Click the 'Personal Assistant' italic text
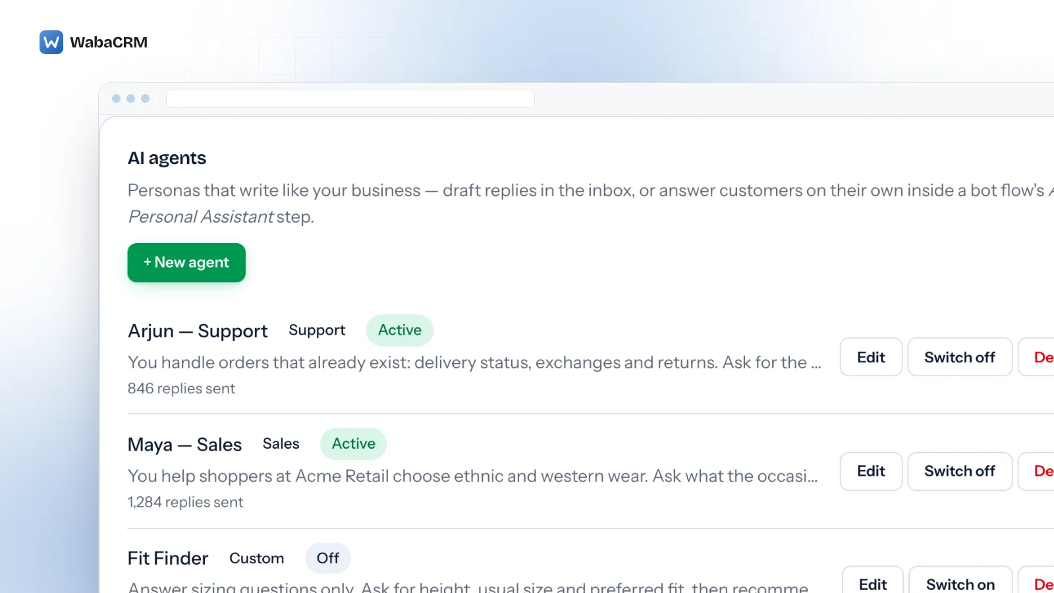Screen dimensions: 1054x593 pyautogui.click(x=200, y=217)
